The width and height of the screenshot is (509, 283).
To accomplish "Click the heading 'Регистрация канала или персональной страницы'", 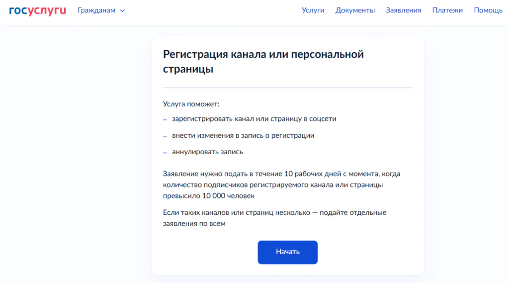I will pos(263,61).
